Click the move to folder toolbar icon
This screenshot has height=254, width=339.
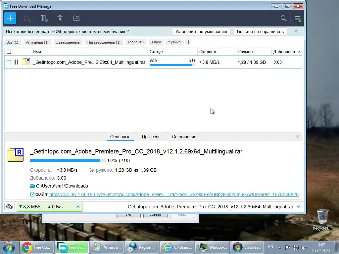point(76,19)
